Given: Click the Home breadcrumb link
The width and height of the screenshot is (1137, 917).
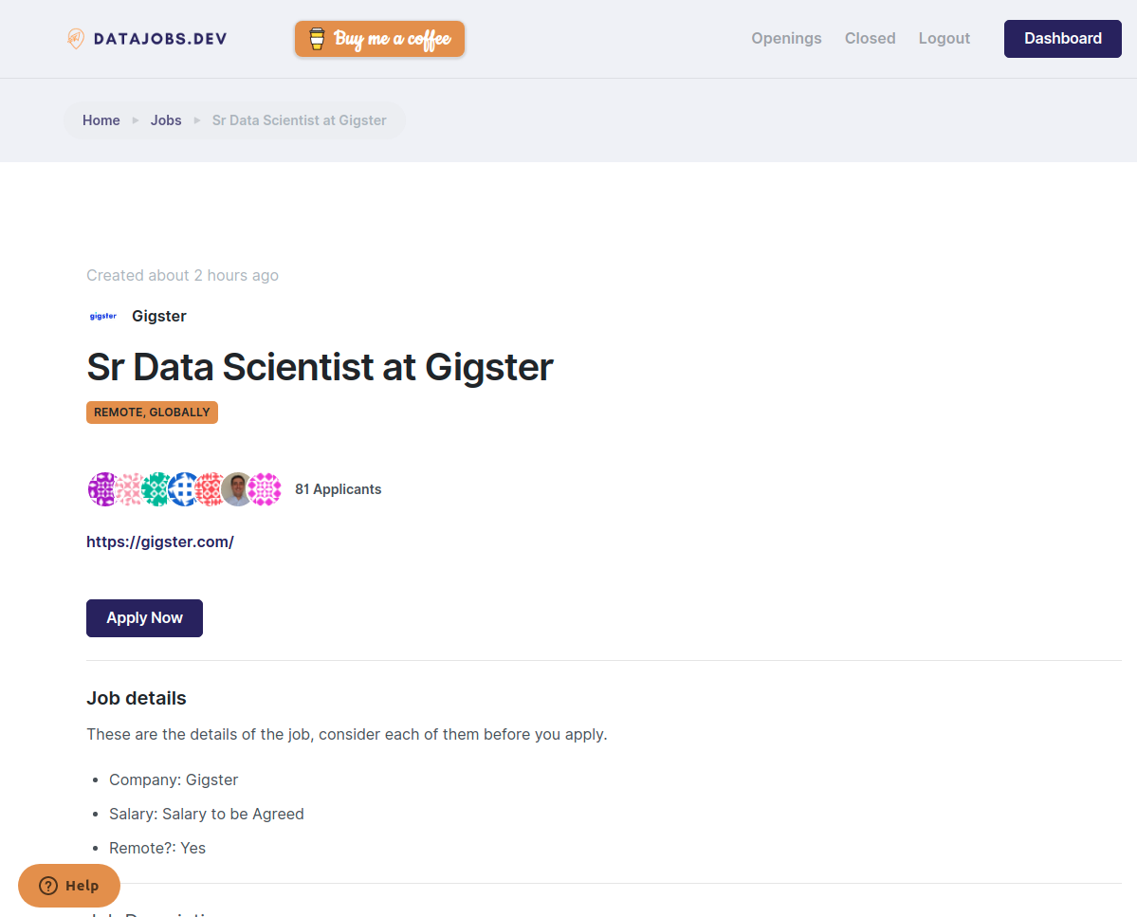Looking at the screenshot, I should [x=101, y=120].
